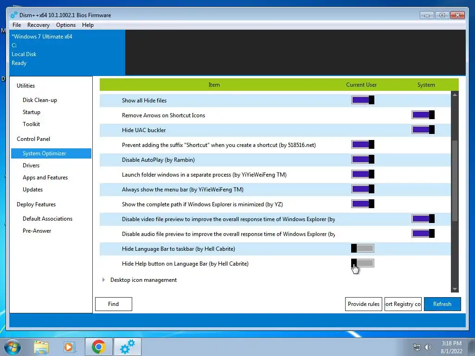This screenshot has width=475, height=356.
Task: Click the 'Disable AutoPlay (by Rambin)' text
Action: [x=158, y=160]
